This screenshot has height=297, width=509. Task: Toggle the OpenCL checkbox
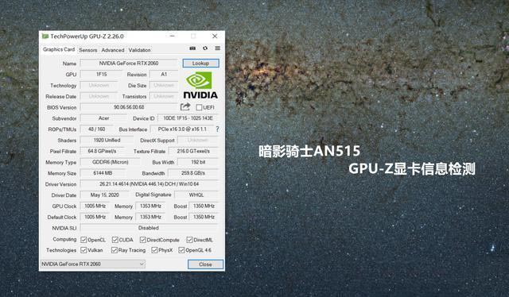point(84,240)
